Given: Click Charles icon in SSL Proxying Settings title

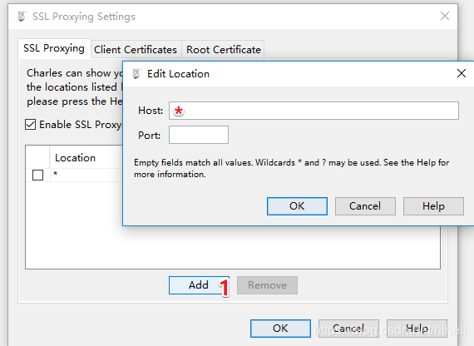Looking at the screenshot, I should (22, 17).
